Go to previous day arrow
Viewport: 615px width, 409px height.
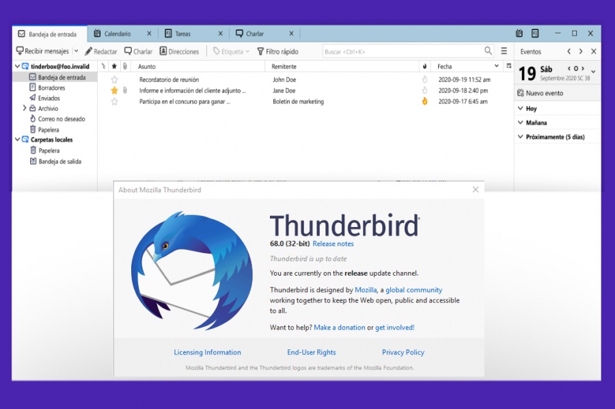[569, 68]
